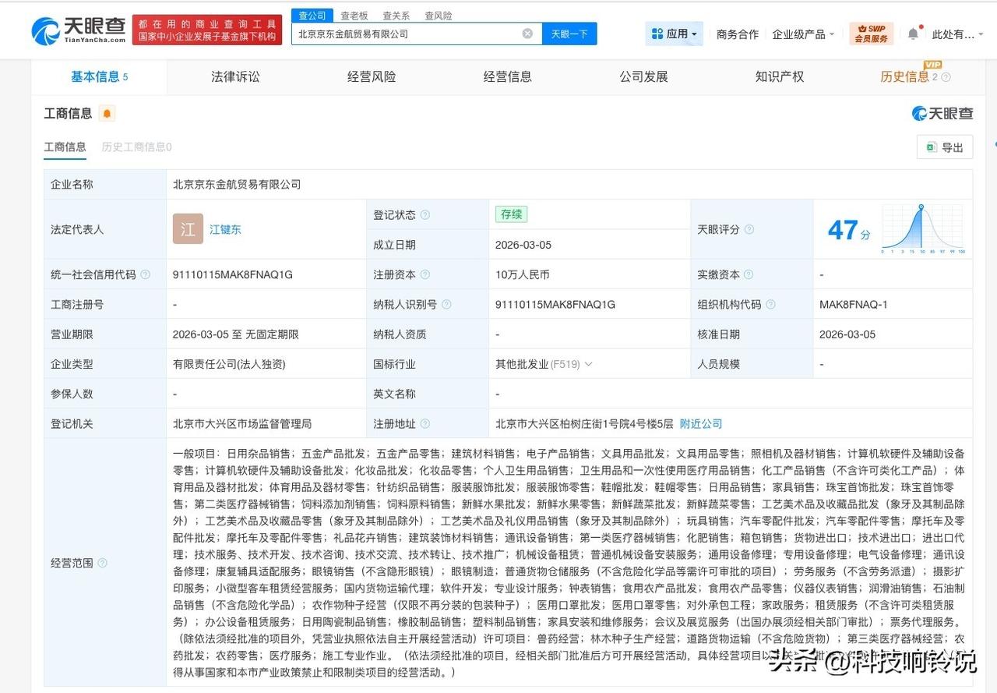Click the blue grid icon beside 应用
The height and width of the screenshot is (693, 997).
tap(657, 34)
